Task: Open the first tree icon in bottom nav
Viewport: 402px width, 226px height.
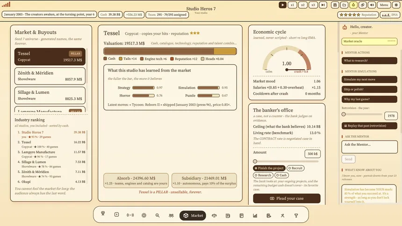Action: click(x=103, y=213)
